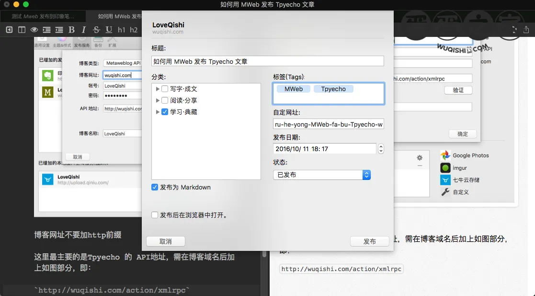
Task: Click the wuqishi.com subtitle text
Action: (x=168, y=32)
